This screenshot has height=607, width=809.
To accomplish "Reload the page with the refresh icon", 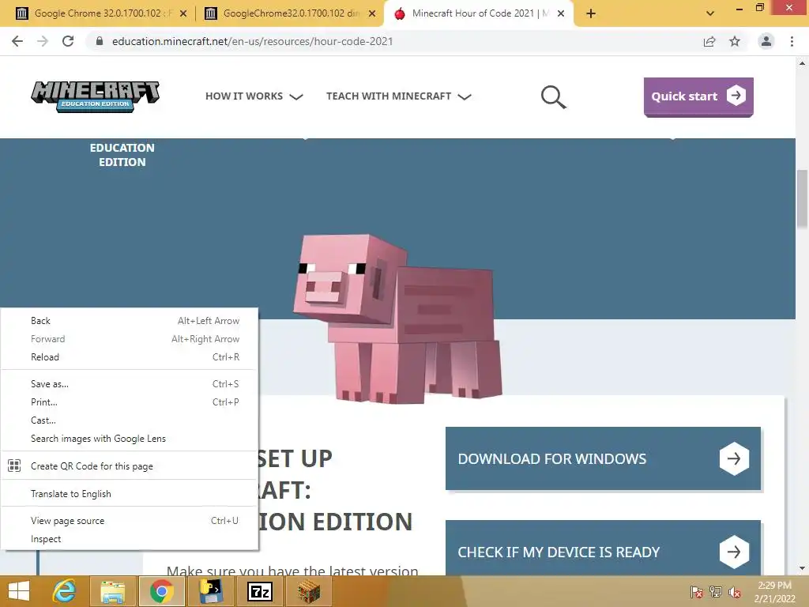I will [68, 41].
